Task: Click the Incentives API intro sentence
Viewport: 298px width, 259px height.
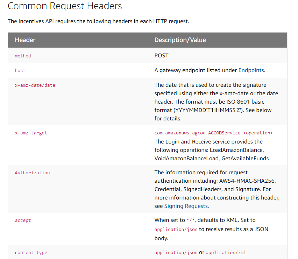Action: (x=98, y=21)
